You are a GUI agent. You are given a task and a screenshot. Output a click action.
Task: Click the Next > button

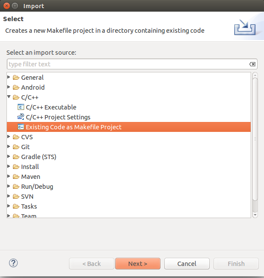coord(138,264)
